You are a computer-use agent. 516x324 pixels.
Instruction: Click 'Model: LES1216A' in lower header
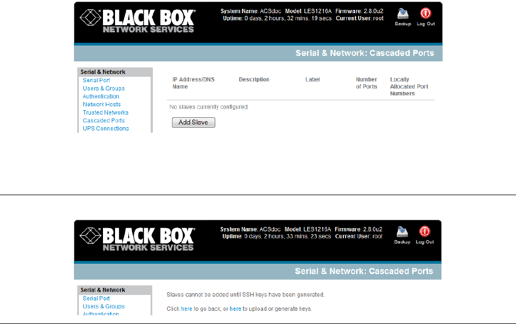pos(308,229)
